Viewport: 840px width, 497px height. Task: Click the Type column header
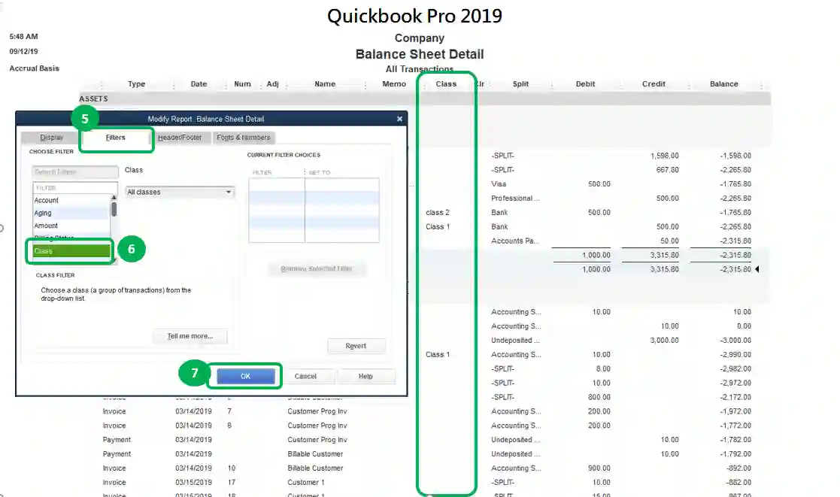click(x=137, y=84)
